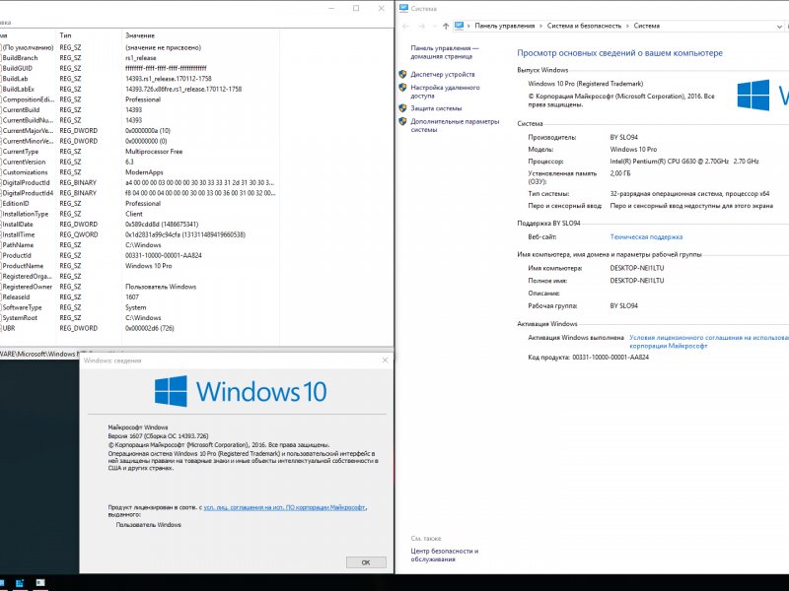Select Система breadcrumb in address bar
The height and width of the screenshot is (591, 789).
click(646, 26)
